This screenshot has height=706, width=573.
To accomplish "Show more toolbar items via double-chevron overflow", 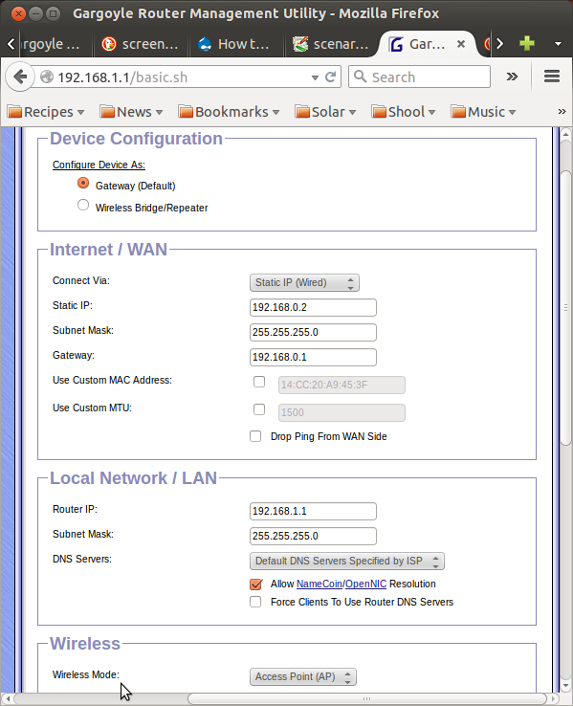I will point(512,77).
